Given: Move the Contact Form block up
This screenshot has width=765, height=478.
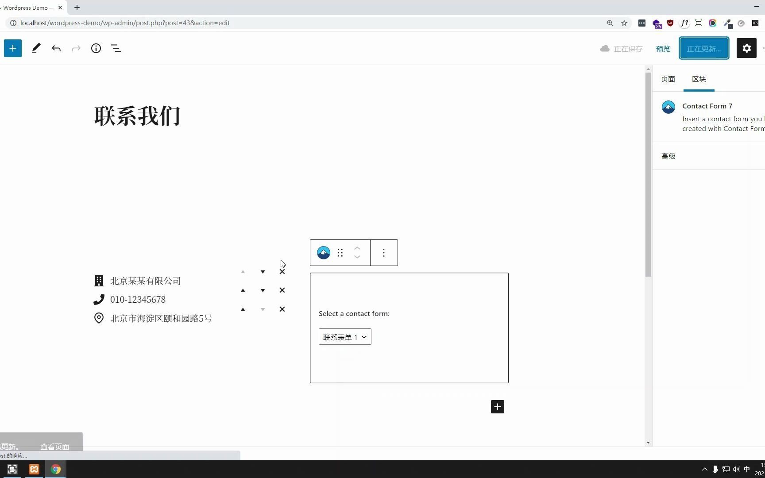Looking at the screenshot, I should 357,248.
